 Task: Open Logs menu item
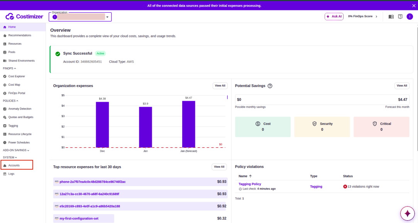23,174
